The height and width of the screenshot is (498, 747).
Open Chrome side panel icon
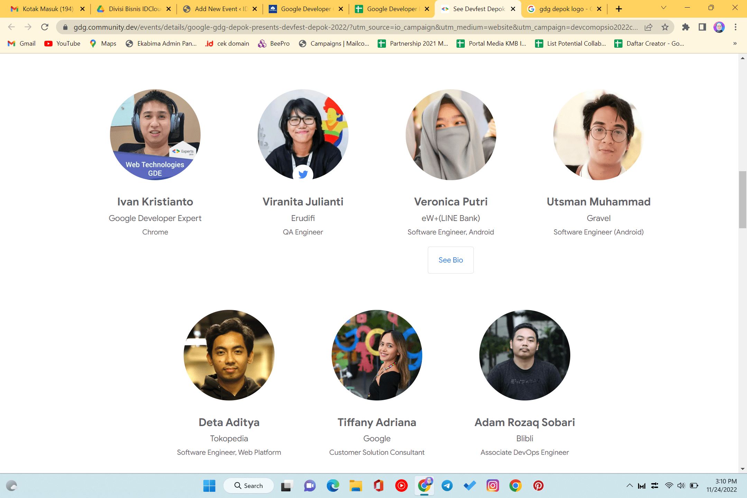702,27
